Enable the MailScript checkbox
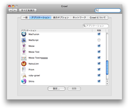The image size is (129, 109). (99, 40)
